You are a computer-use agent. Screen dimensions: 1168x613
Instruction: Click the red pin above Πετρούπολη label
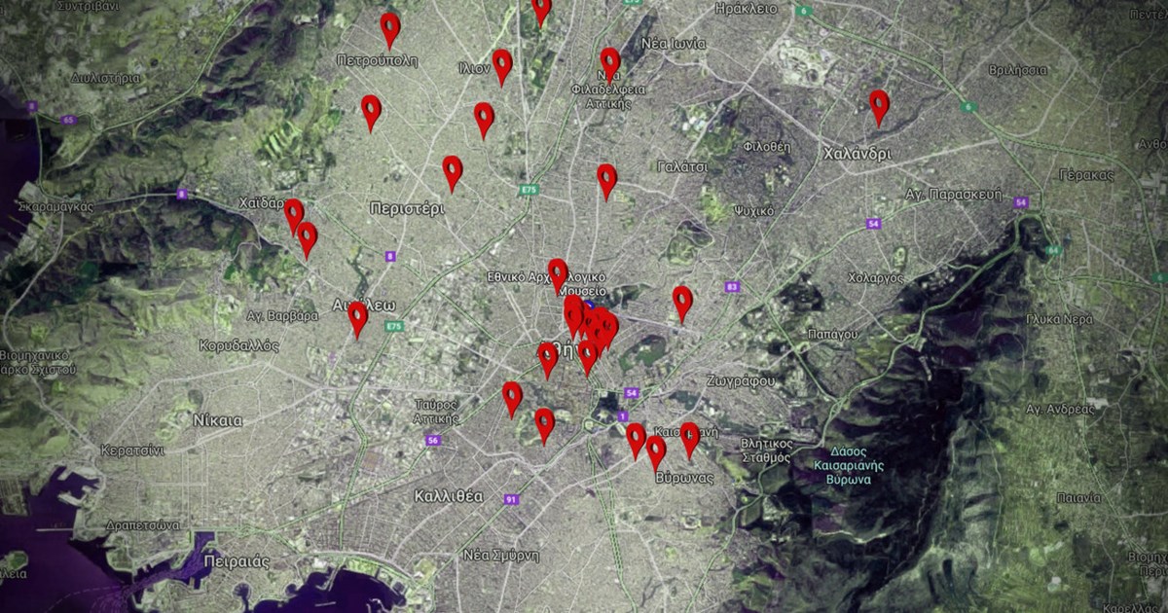pos(390,29)
